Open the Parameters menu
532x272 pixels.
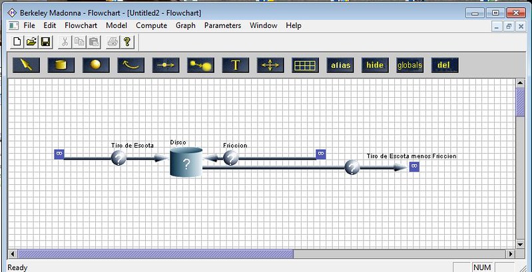pos(222,25)
